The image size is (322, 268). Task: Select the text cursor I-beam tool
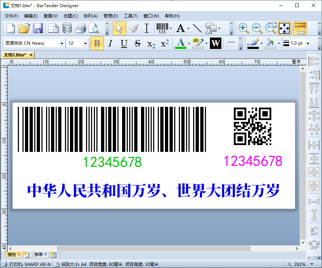[147, 28]
